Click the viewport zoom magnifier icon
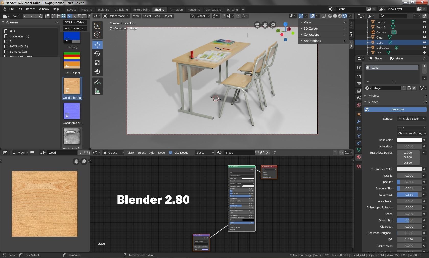This screenshot has width=429, height=258. [273, 25]
